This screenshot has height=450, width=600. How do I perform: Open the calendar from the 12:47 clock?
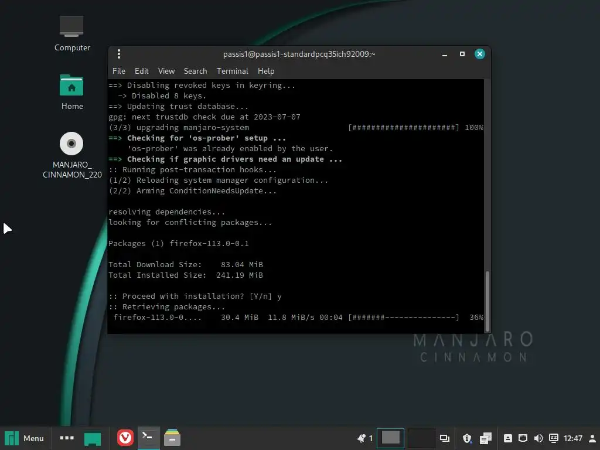573,438
